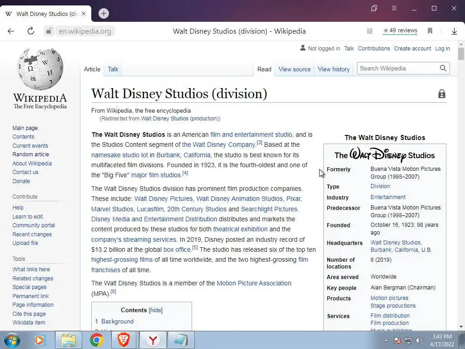Viewport: 465px width, 349px height.
Task: Follow the Marvel Studios link
Action: [x=112, y=209]
